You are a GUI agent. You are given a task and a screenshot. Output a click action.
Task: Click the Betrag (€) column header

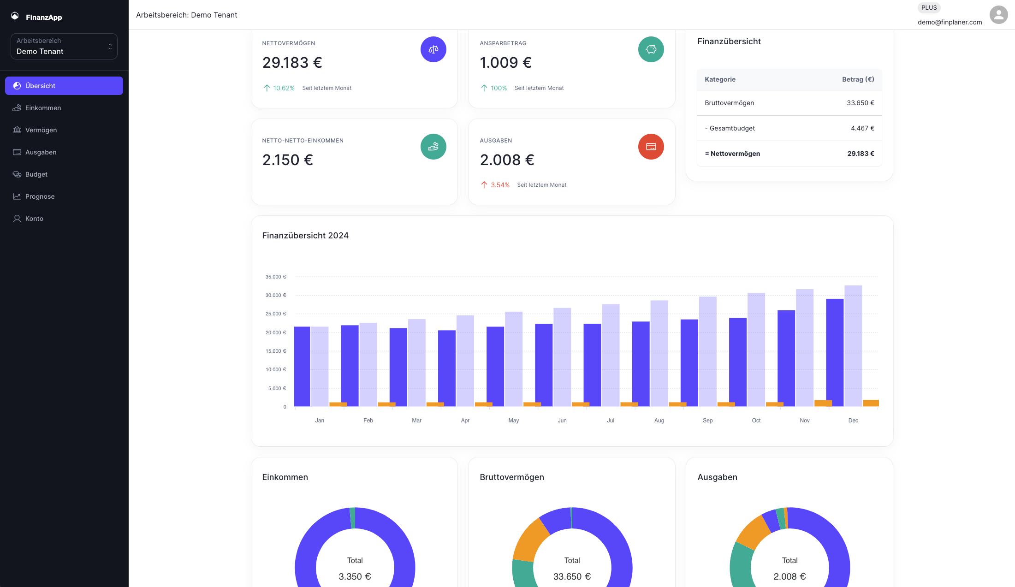point(858,79)
